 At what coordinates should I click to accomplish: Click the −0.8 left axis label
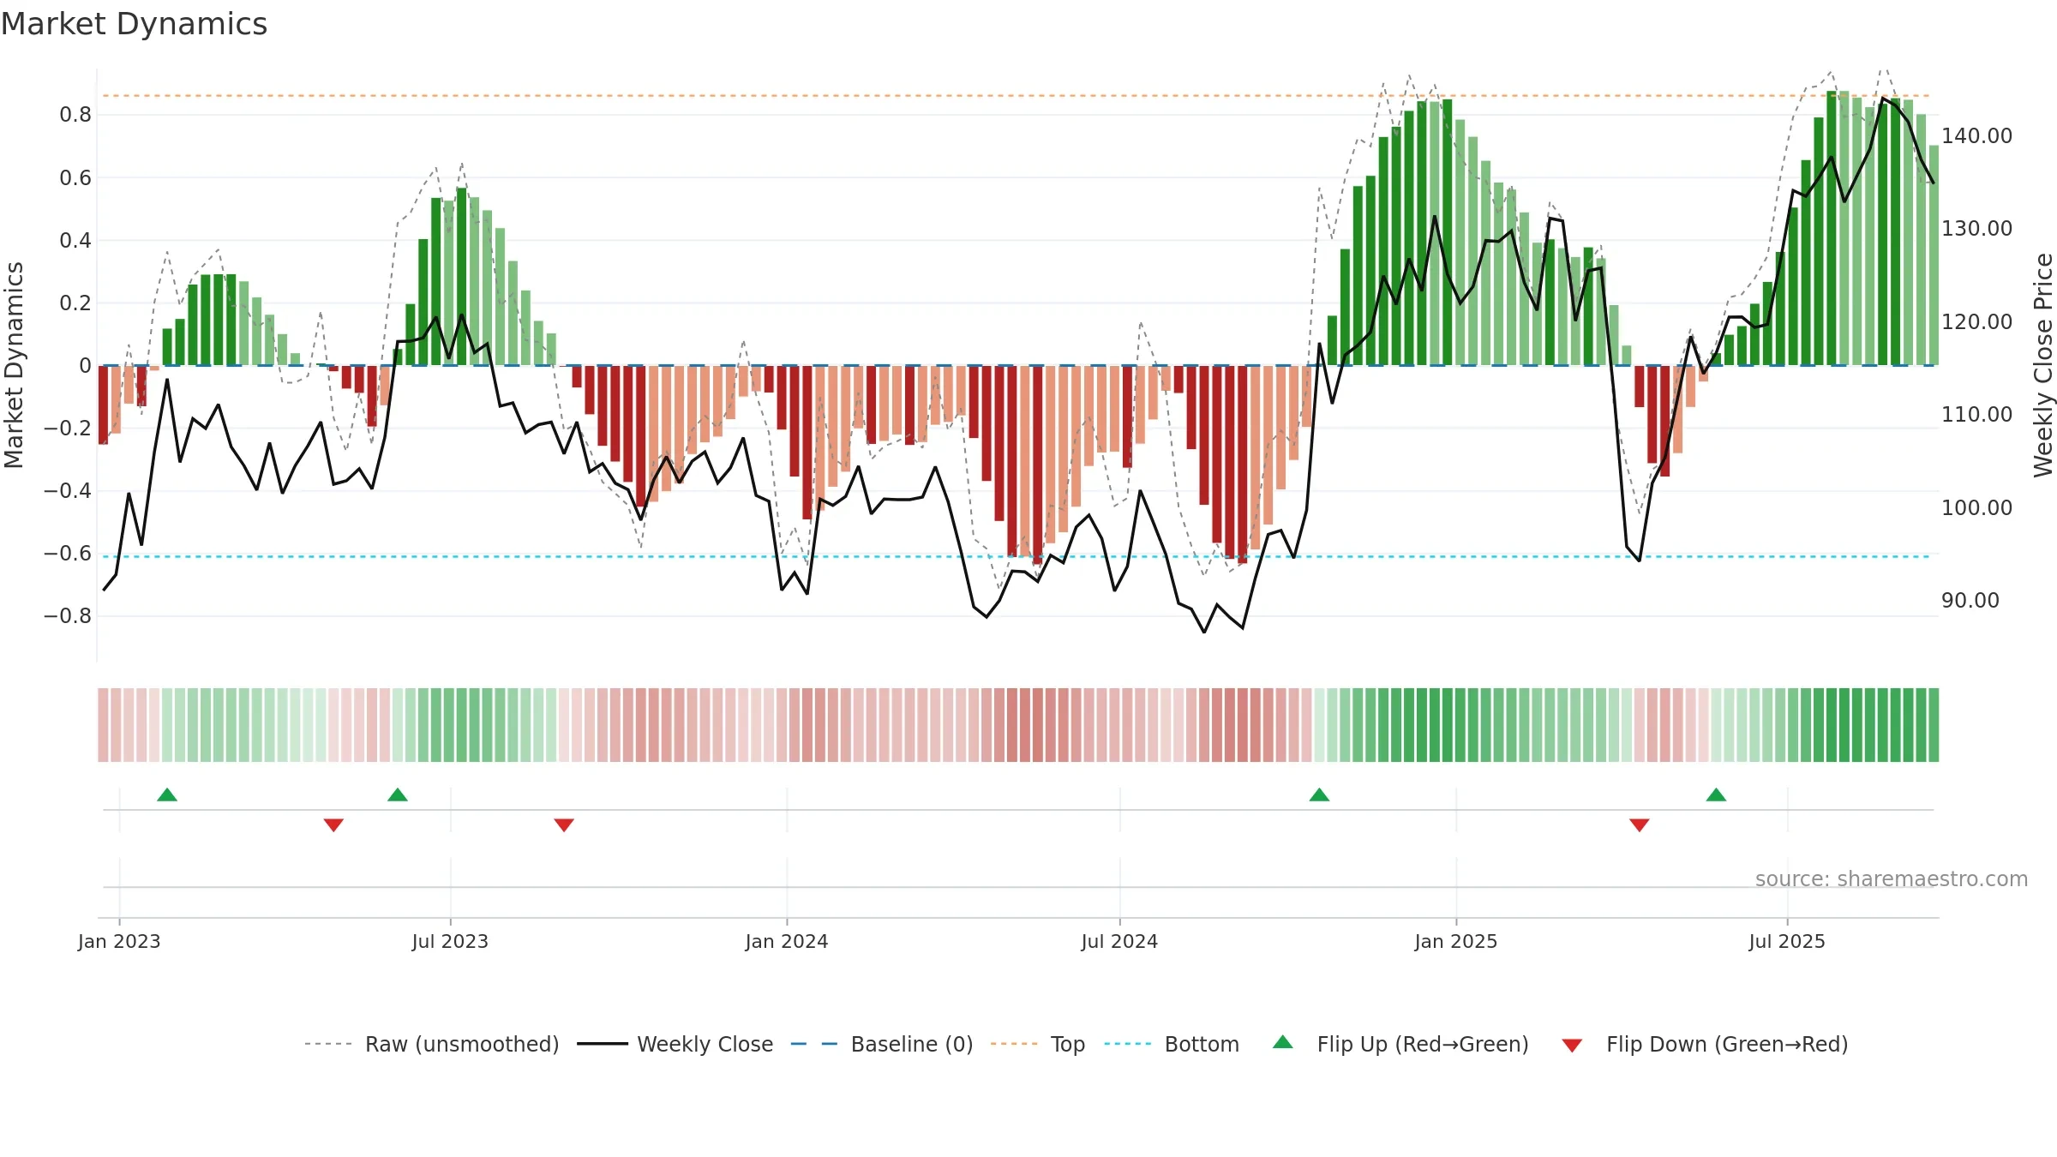pyautogui.click(x=68, y=616)
